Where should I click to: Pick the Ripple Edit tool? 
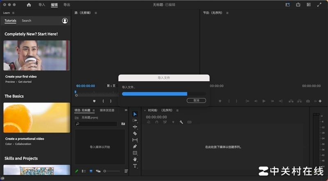tap(135, 127)
